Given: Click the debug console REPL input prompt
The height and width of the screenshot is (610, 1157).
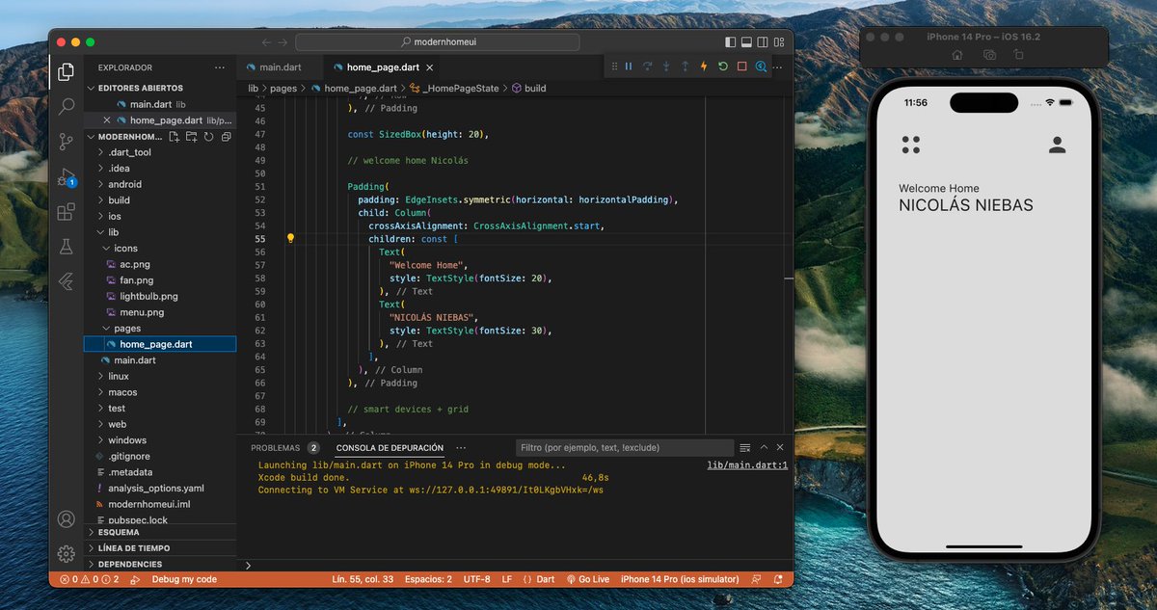Looking at the screenshot, I should tap(516, 565).
